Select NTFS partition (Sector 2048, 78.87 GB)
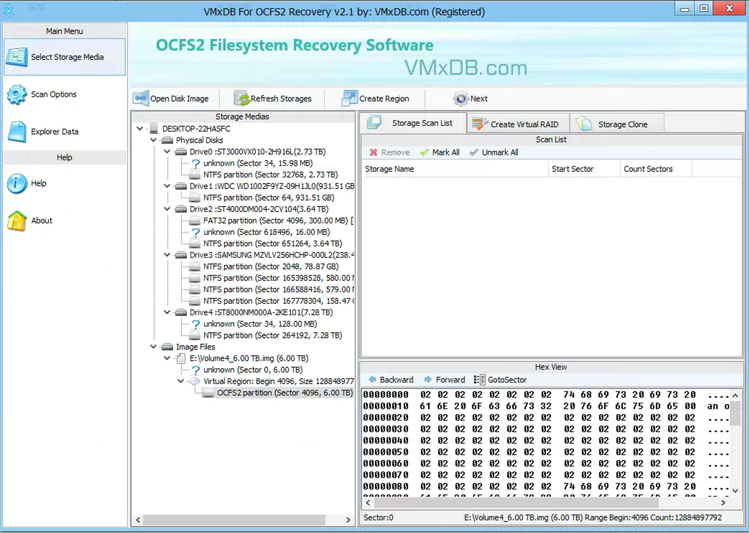This screenshot has width=749, height=533. 271,266
